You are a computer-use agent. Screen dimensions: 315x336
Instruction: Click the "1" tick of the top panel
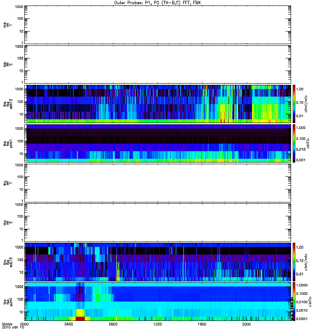click(22, 43)
